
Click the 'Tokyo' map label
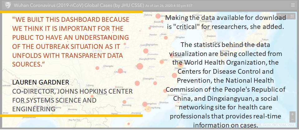pyautogui.click(x=265, y=39)
